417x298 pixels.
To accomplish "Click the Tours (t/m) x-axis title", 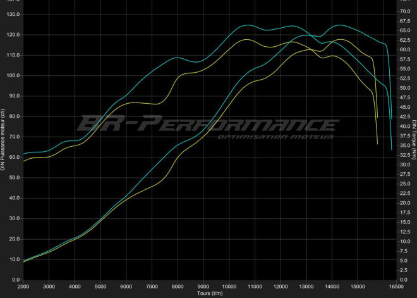I will (208, 293).
